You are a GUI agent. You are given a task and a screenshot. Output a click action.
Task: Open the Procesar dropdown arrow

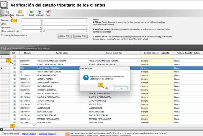point(26,13)
